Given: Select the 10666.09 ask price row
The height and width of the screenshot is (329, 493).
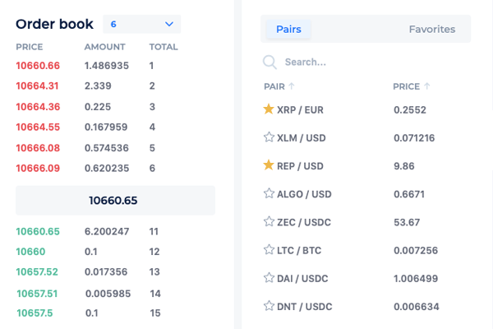Looking at the screenshot, I should [x=38, y=168].
